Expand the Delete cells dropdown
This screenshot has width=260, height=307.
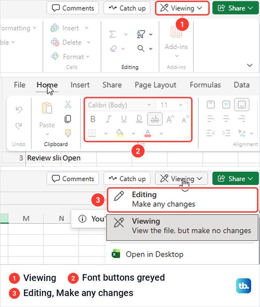pos(89,42)
